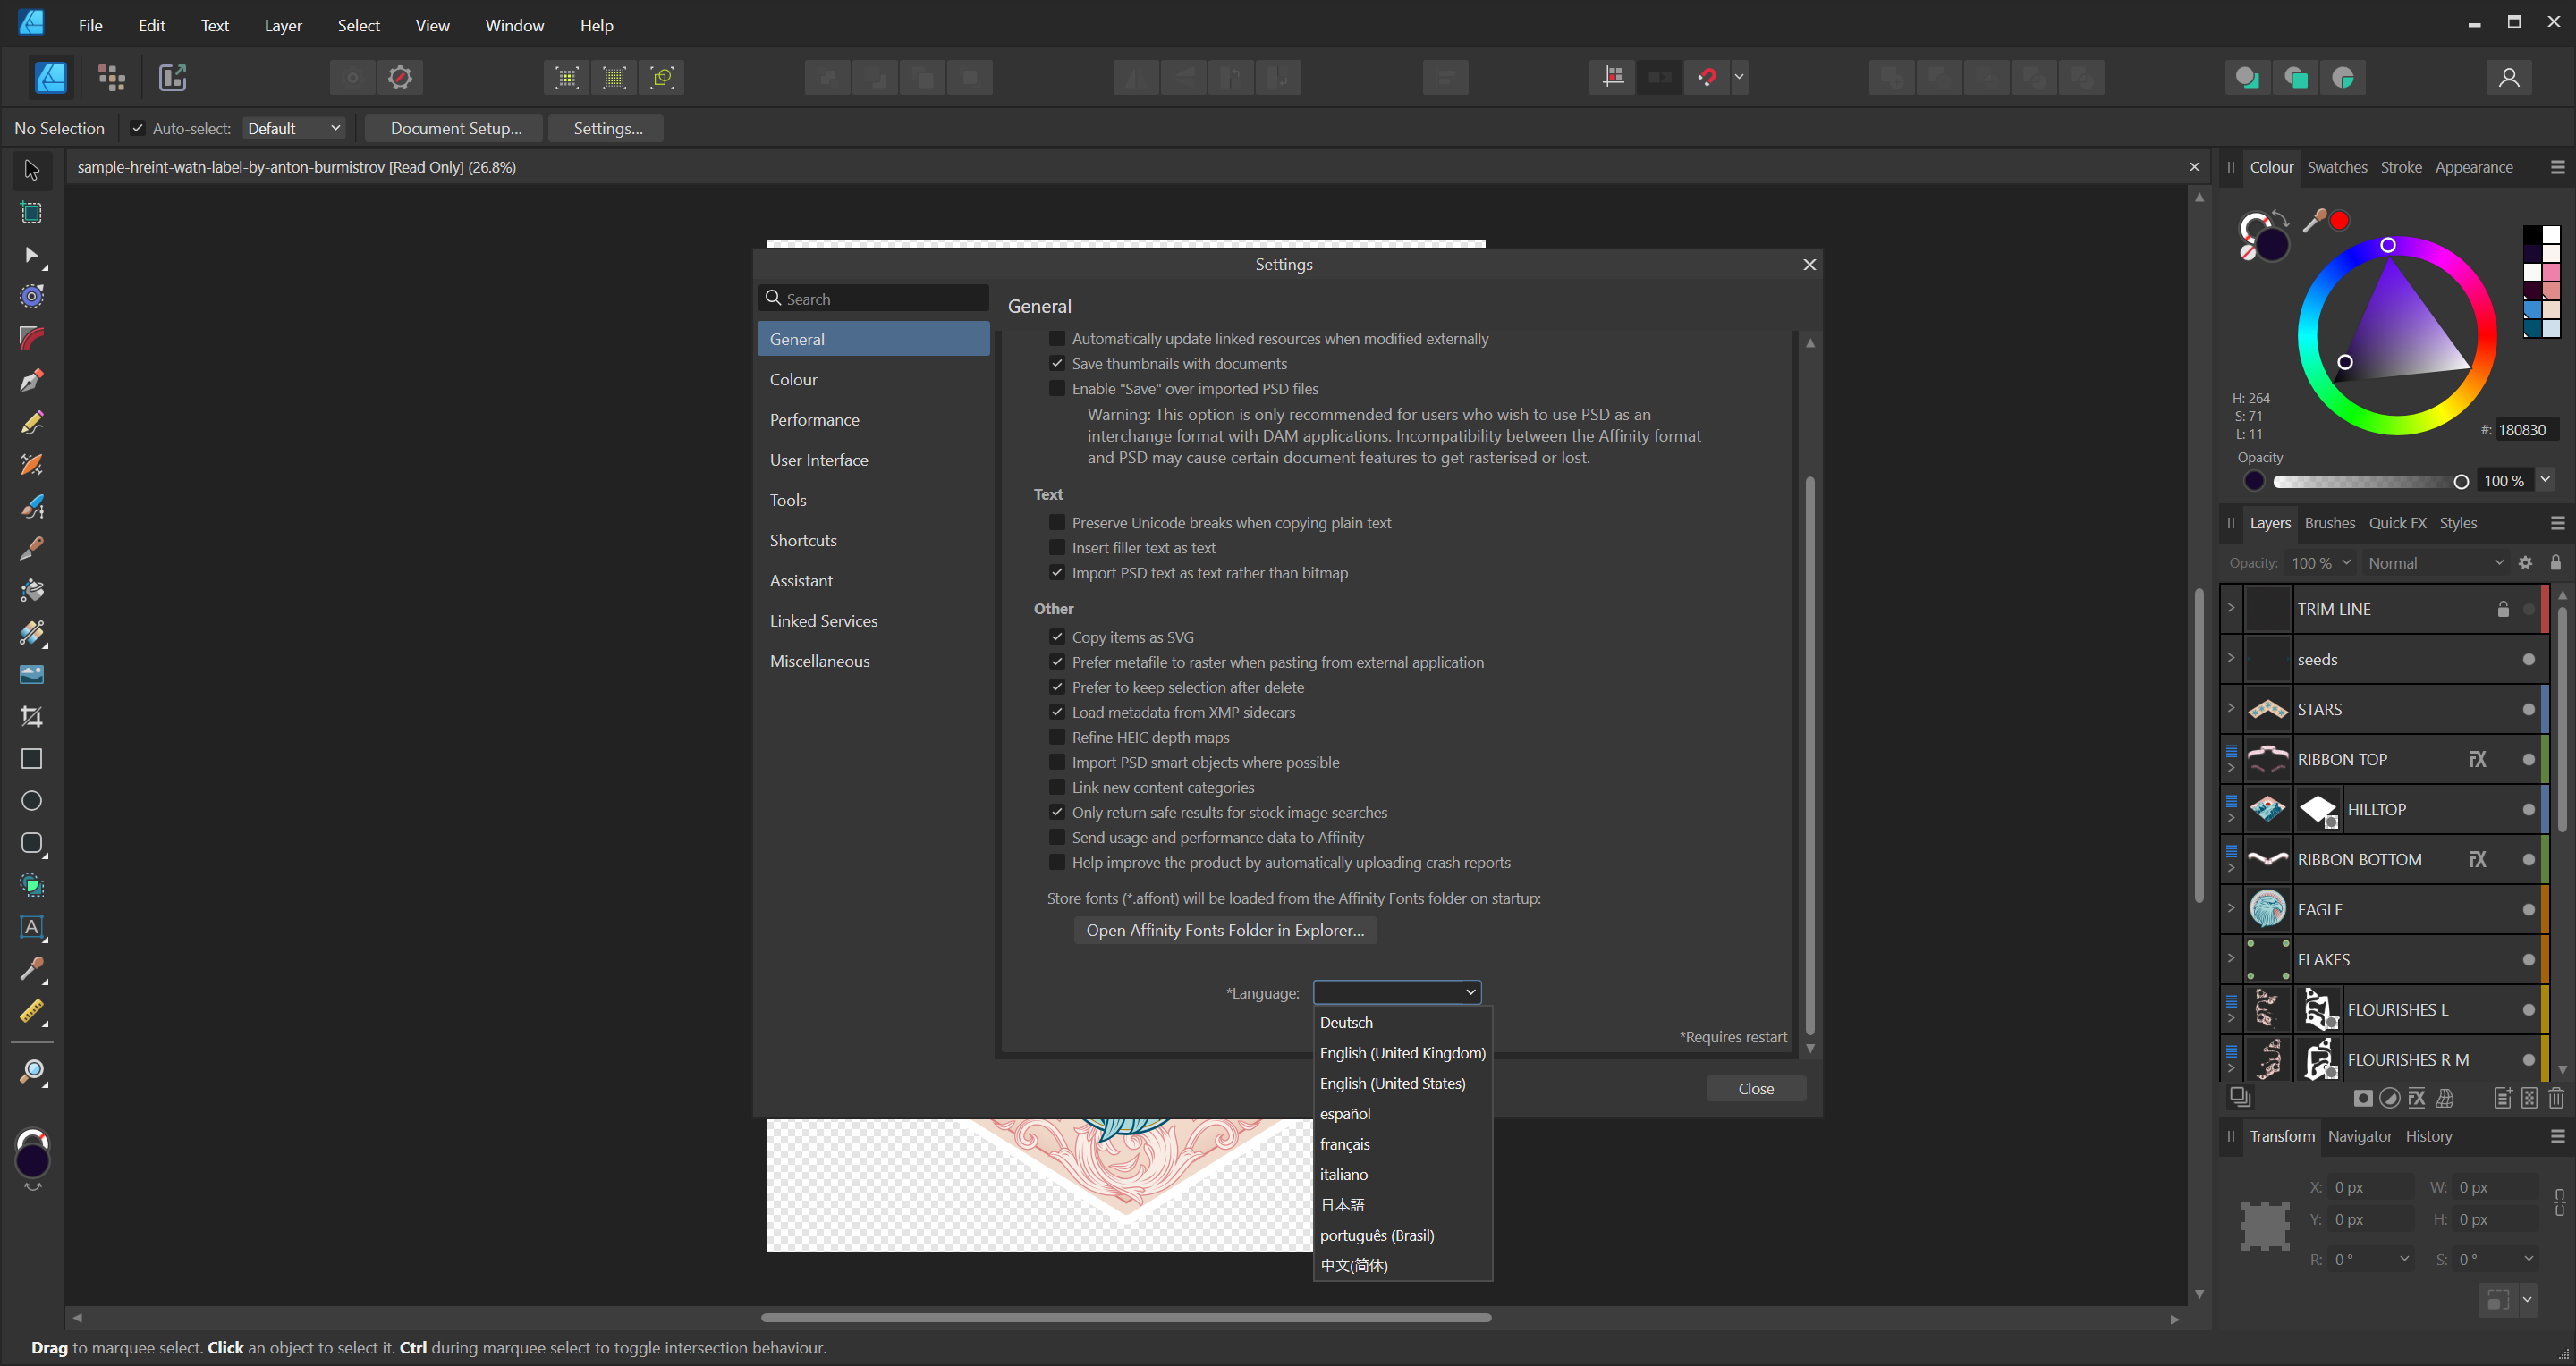
Task: Click the red snapping magnet icon
Action: (x=1706, y=77)
